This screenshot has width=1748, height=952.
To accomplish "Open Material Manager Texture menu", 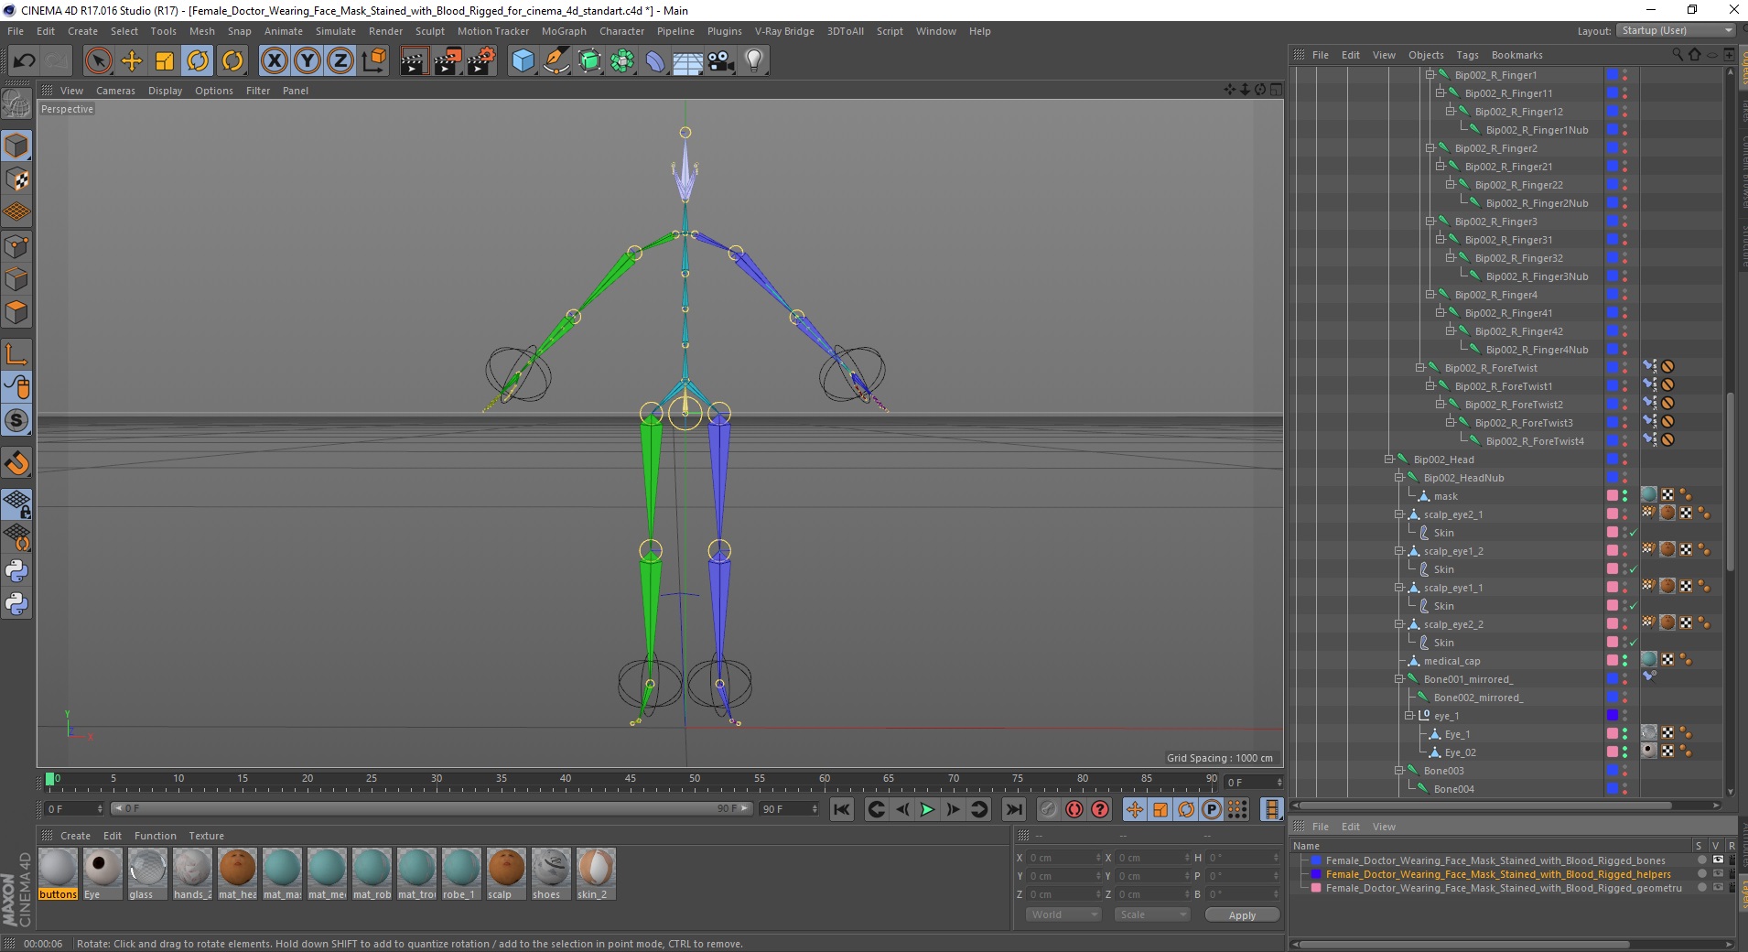I will point(206,836).
